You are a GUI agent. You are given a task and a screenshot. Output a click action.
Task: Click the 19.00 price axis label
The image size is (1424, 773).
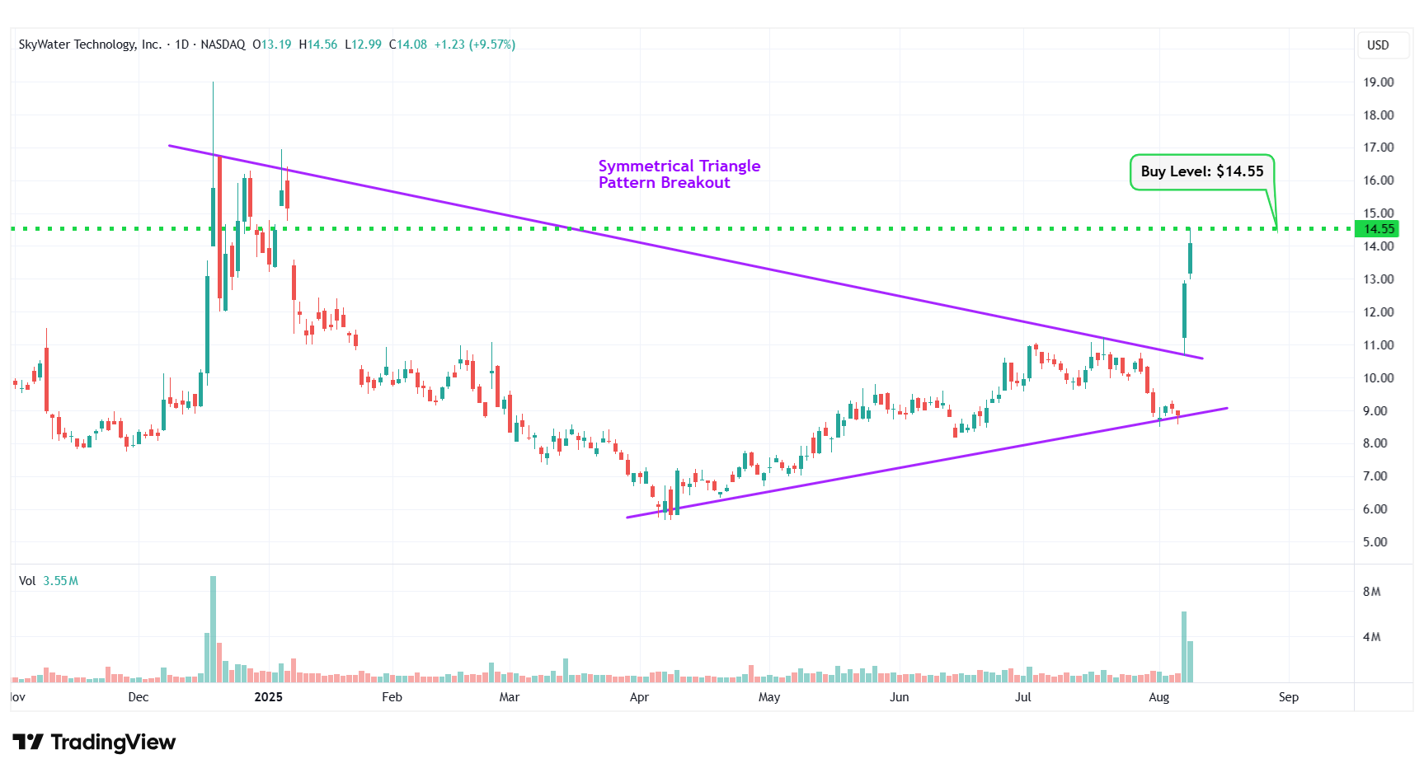(1378, 82)
